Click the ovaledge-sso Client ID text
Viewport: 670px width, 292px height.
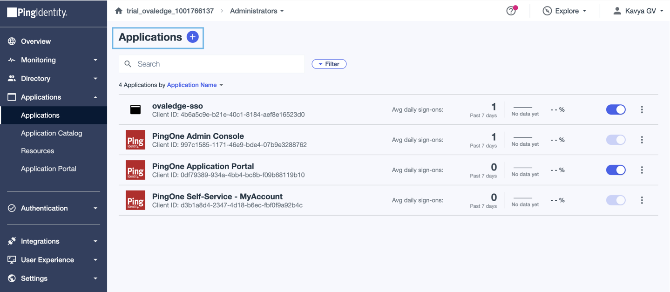[x=229, y=115]
